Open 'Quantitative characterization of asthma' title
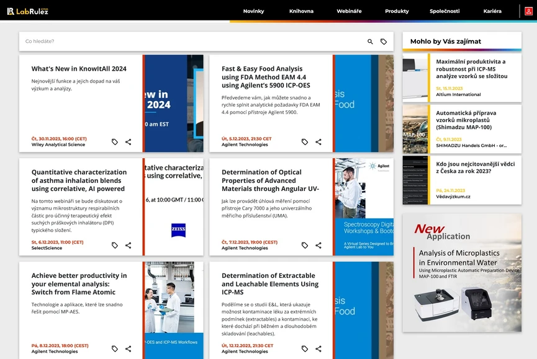The height and width of the screenshot is (359, 537). [x=79, y=180]
